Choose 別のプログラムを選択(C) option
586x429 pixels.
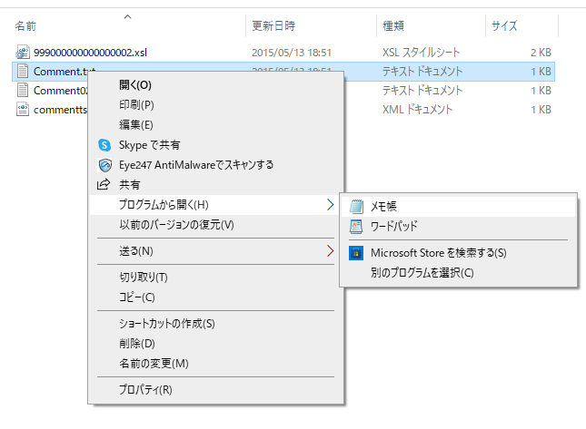(x=422, y=273)
